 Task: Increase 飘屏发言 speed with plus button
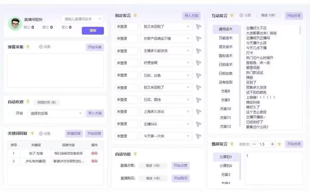pyautogui.click(x=272, y=144)
